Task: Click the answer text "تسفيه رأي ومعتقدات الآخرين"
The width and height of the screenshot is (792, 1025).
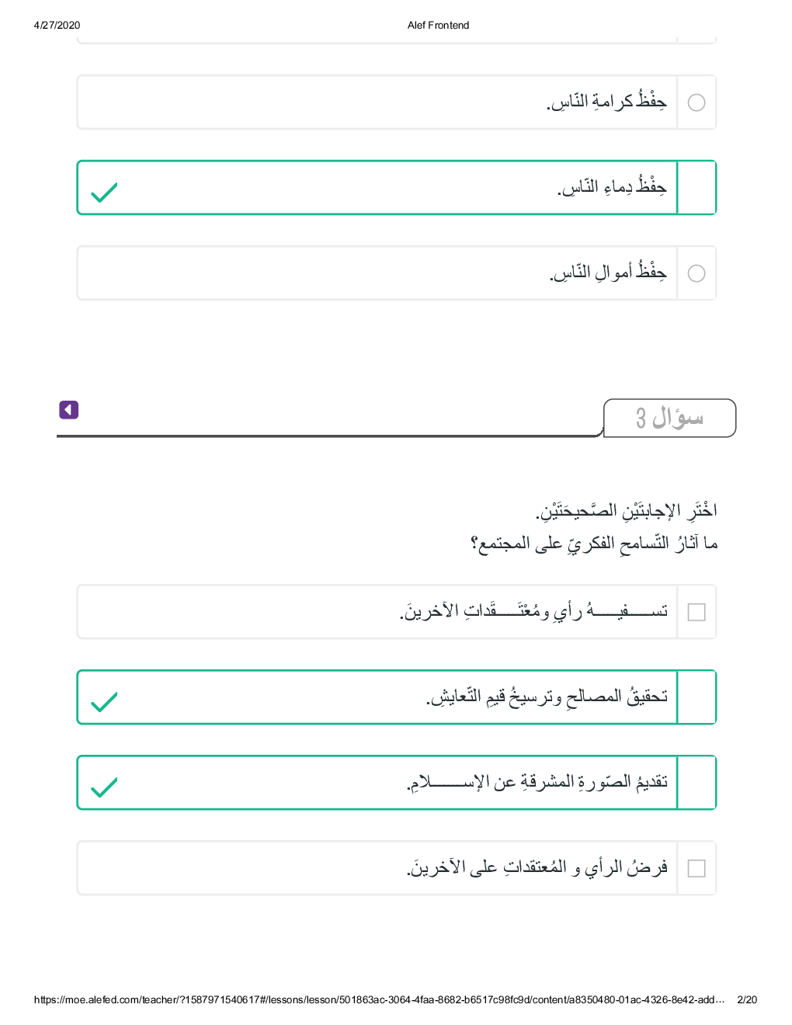Action: click(534, 611)
